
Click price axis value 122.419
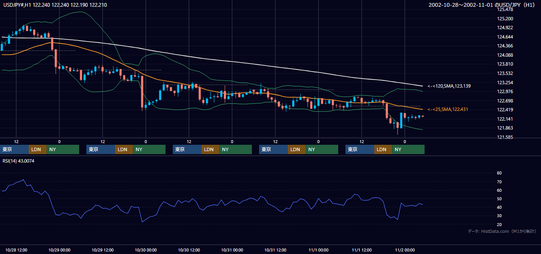[x=505, y=110]
